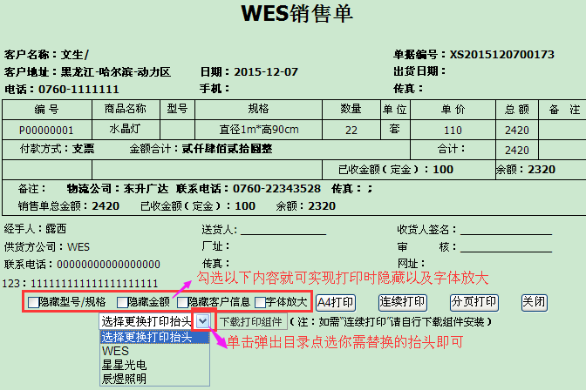The width and height of the screenshot is (586, 390).
Task: Tick the 隐藏客户信息 checkbox
Action: (x=183, y=303)
